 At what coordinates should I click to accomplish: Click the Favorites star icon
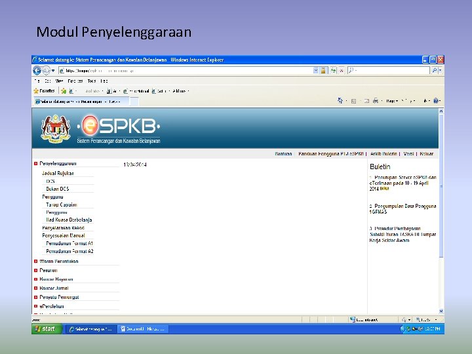[36, 91]
